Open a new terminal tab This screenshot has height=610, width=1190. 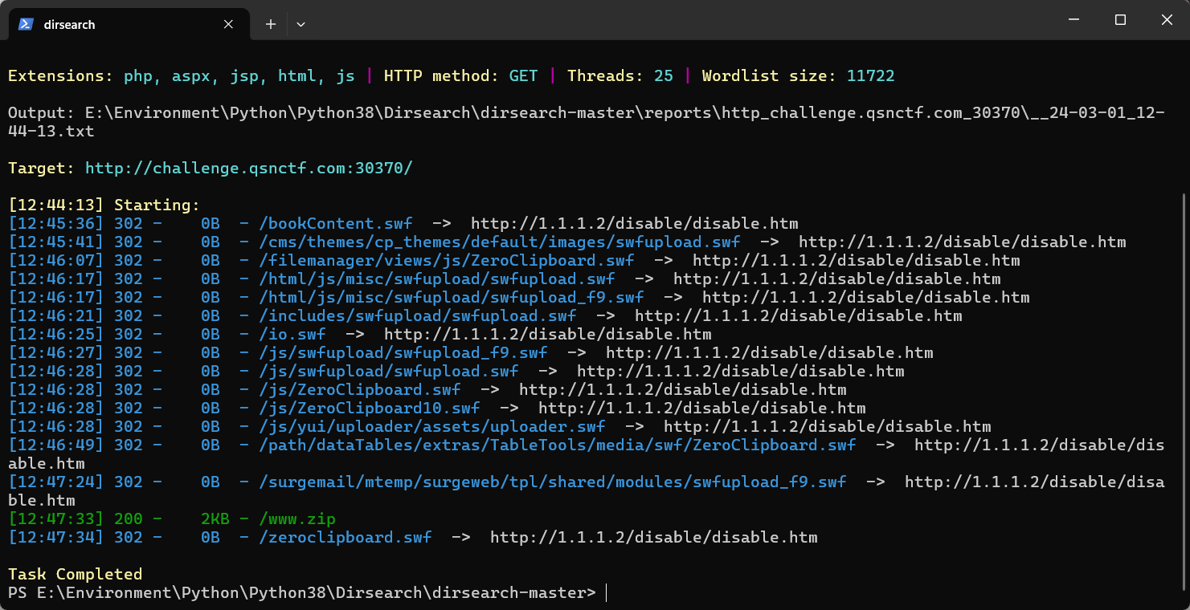pyautogui.click(x=271, y=24)
